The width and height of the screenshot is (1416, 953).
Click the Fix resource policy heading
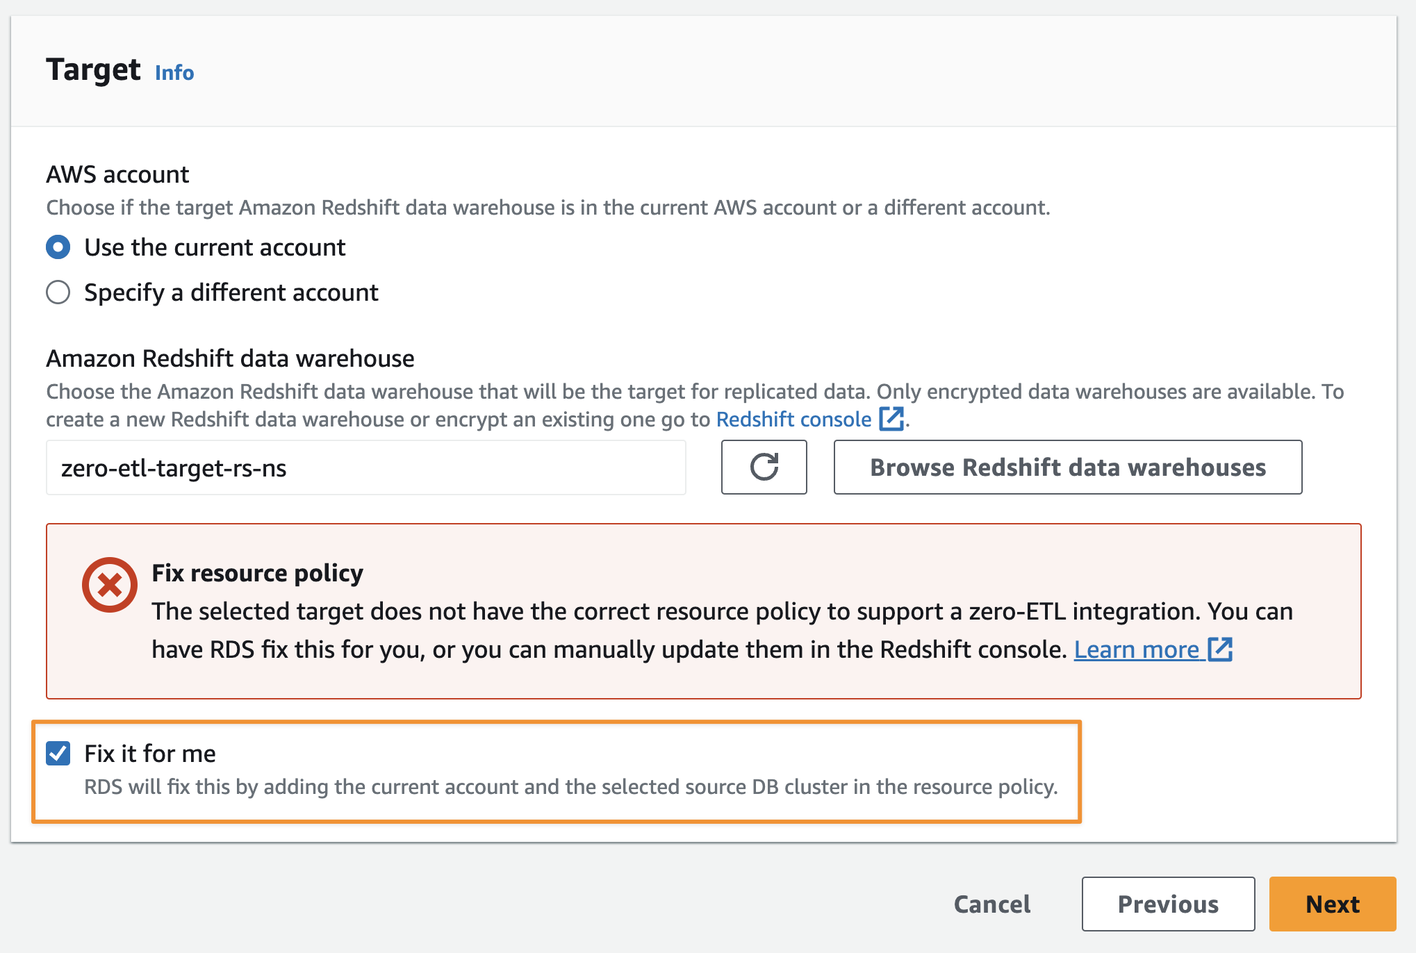[x=257, y=573]
